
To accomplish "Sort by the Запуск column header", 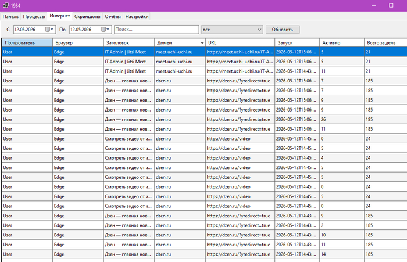I will tap(297, 43).
